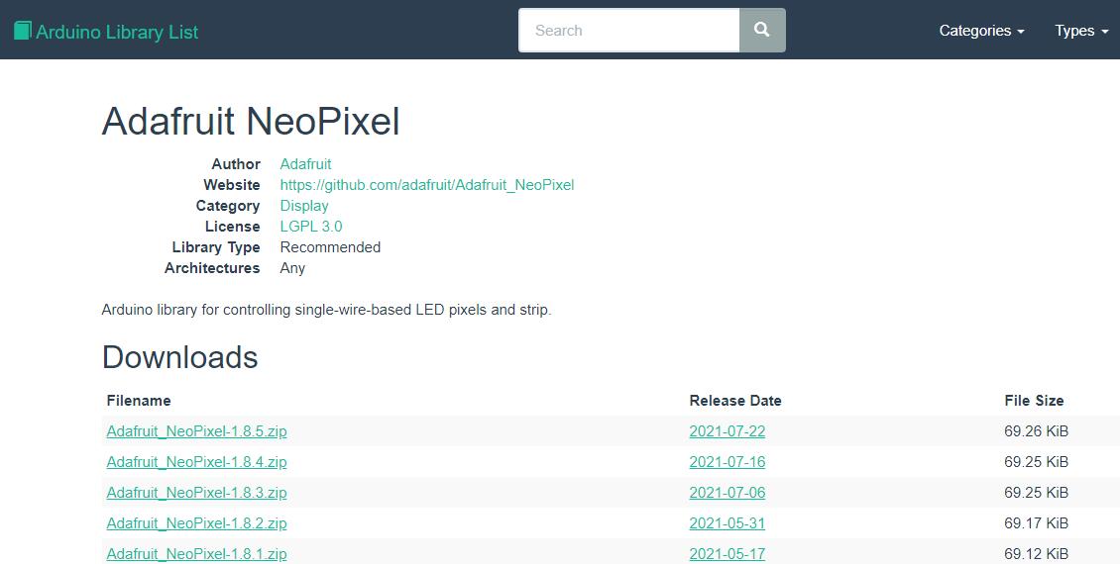Expand the Categories dropdown menu
The image size is (1120, 564).
(981, 31)
